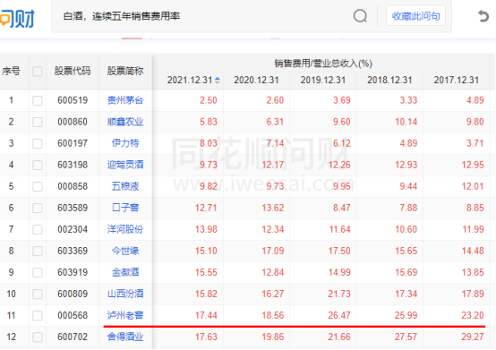496x350 pixels.
Task: Click the 2019.12.31 column header
Action: pyautogui.click(x=323, y=81)
